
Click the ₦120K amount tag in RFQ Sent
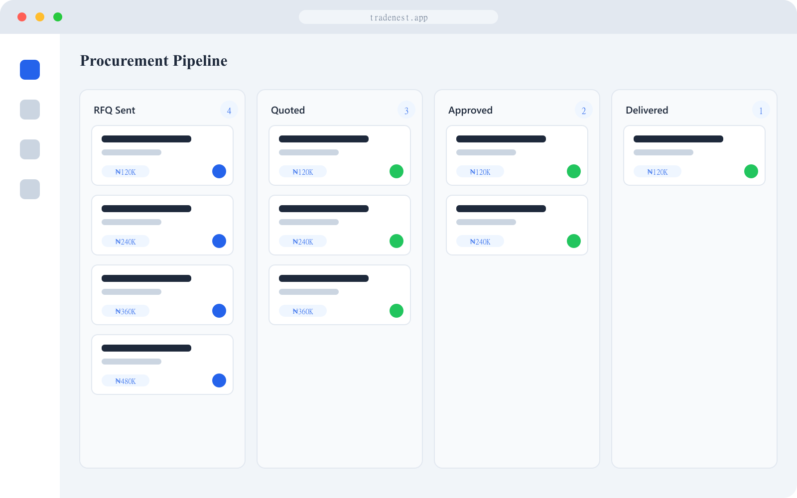tap(126, 171)
